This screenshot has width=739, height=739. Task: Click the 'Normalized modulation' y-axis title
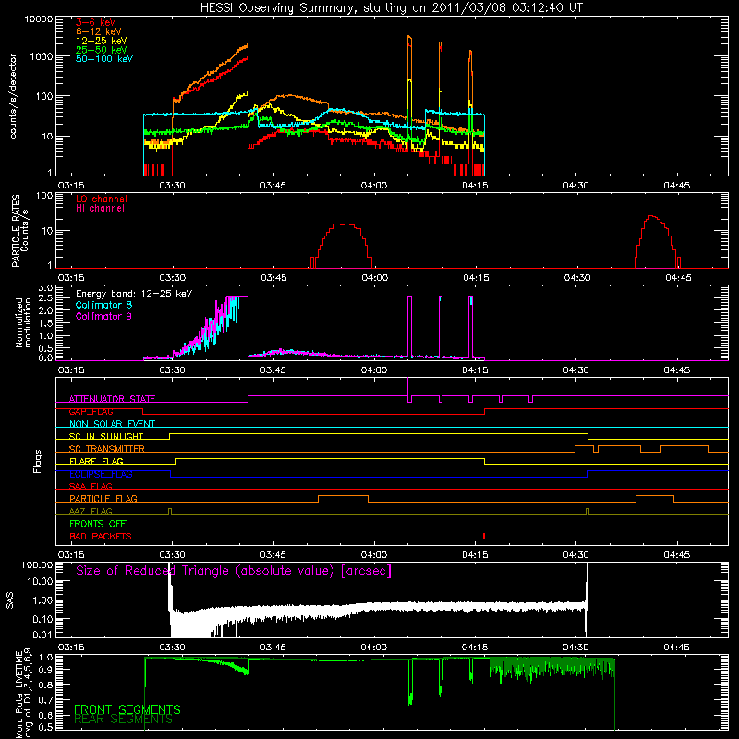point(23,322)
